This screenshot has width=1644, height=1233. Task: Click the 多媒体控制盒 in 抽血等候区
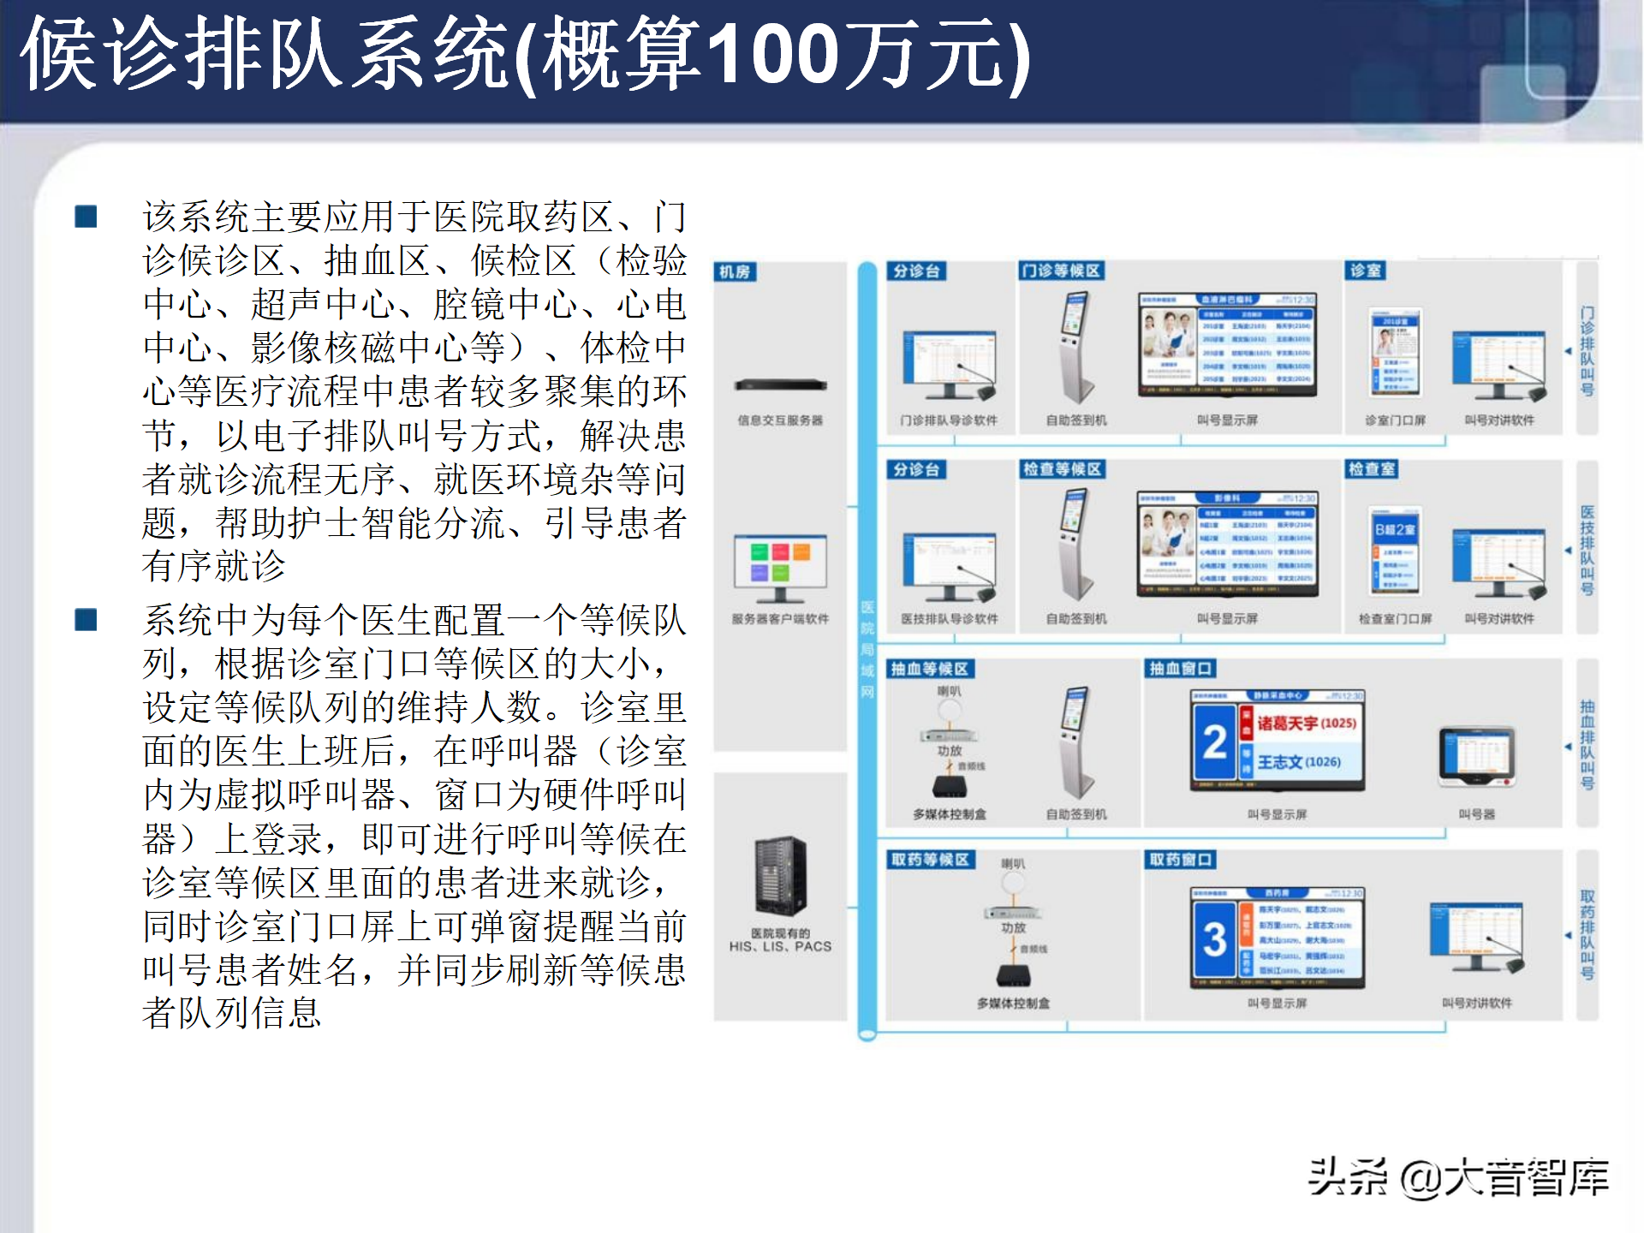(949, 786)
